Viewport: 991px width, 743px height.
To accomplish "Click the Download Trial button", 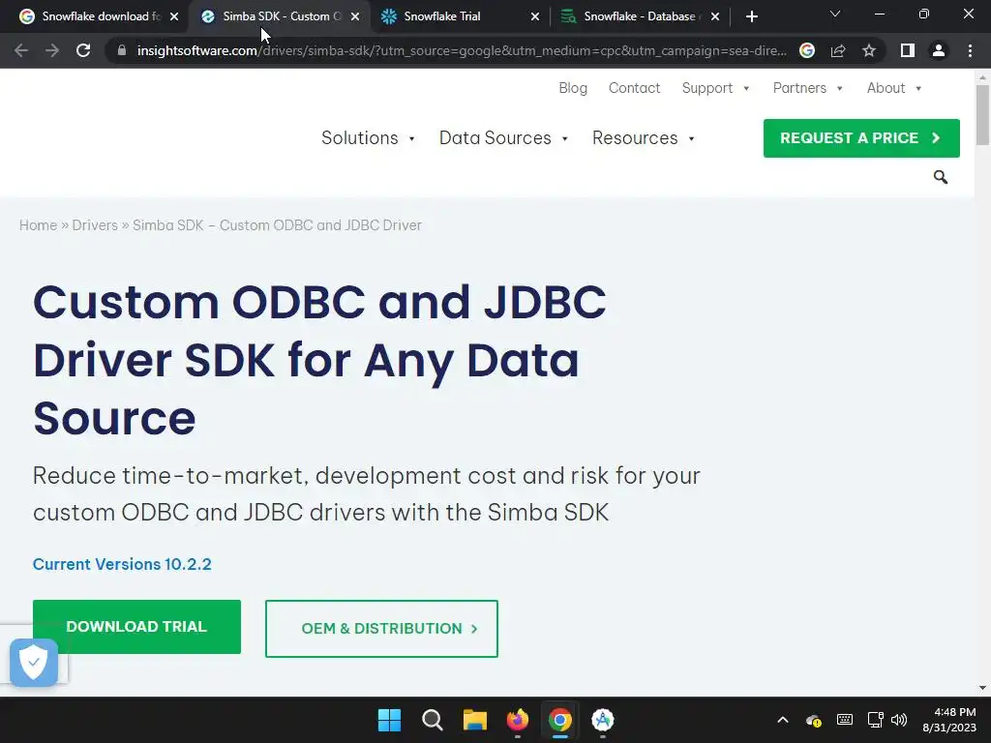I will 136,627.
